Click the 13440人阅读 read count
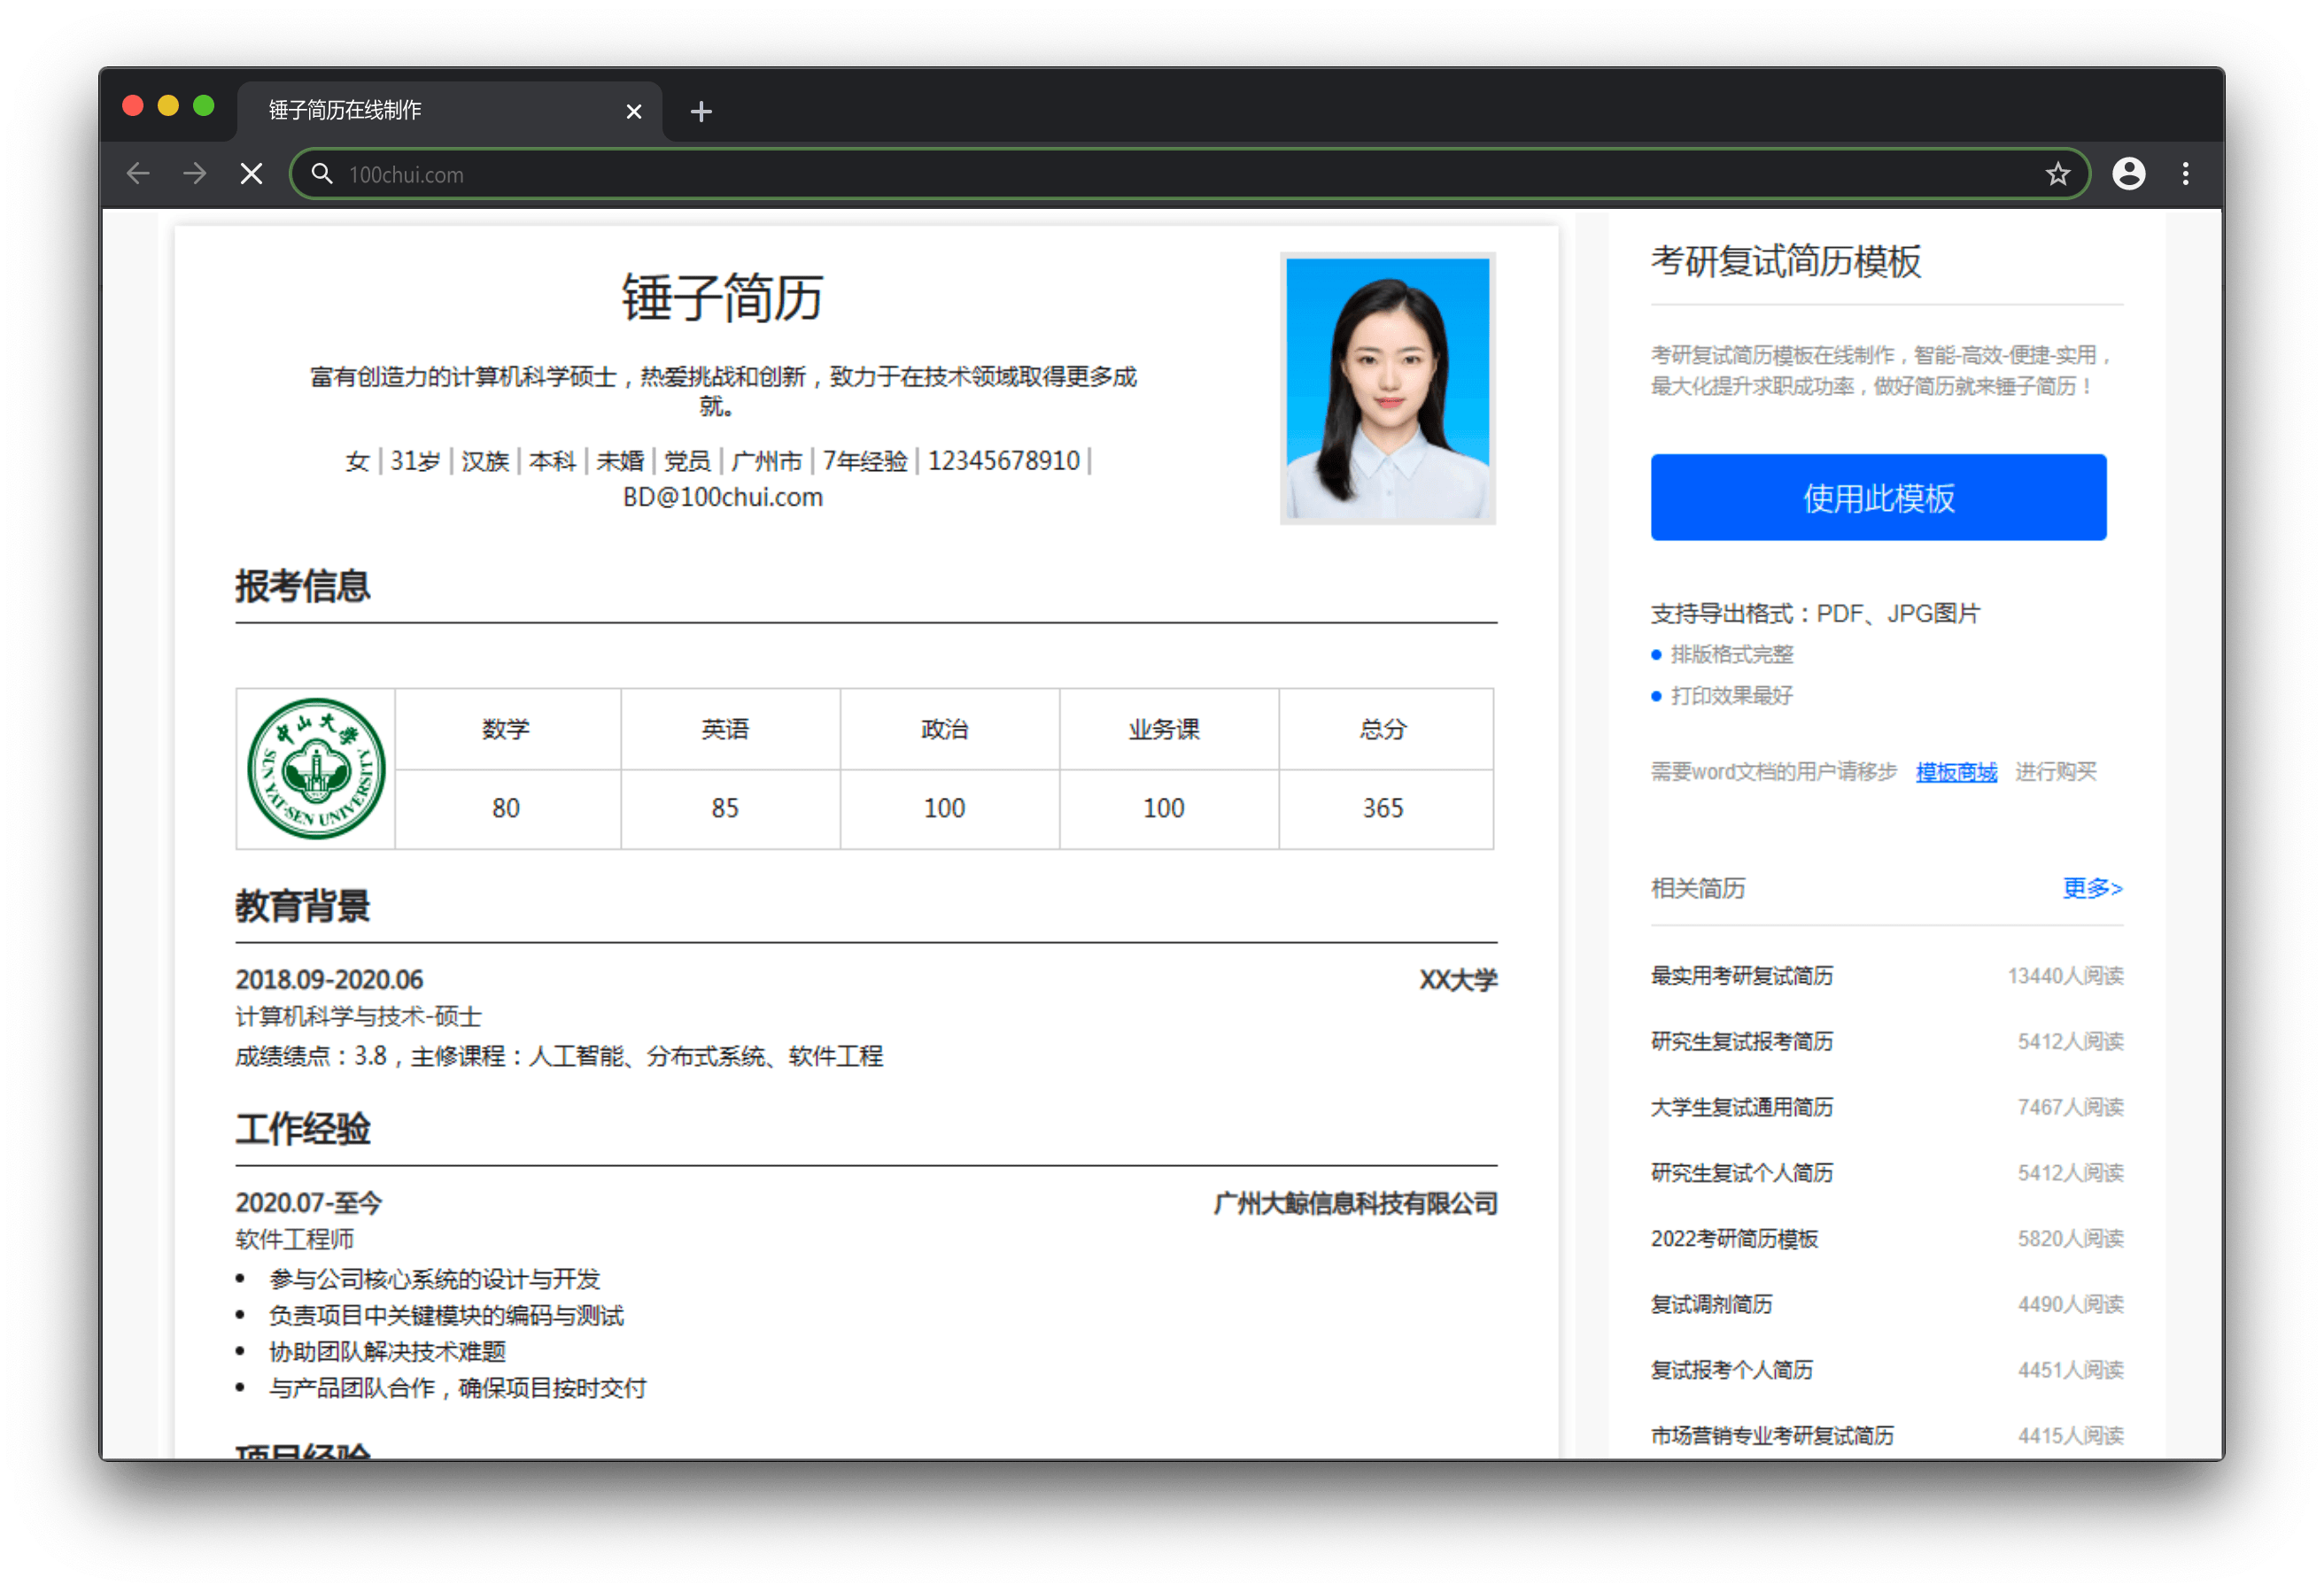 pyautogui.click(x=2065, y=975)
